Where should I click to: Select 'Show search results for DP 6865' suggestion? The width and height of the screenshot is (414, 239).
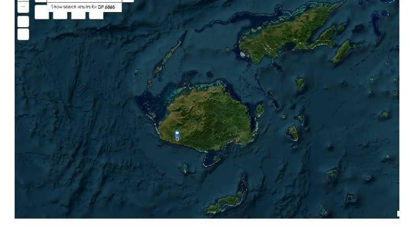pyautogui.click(x=84, y=7)
